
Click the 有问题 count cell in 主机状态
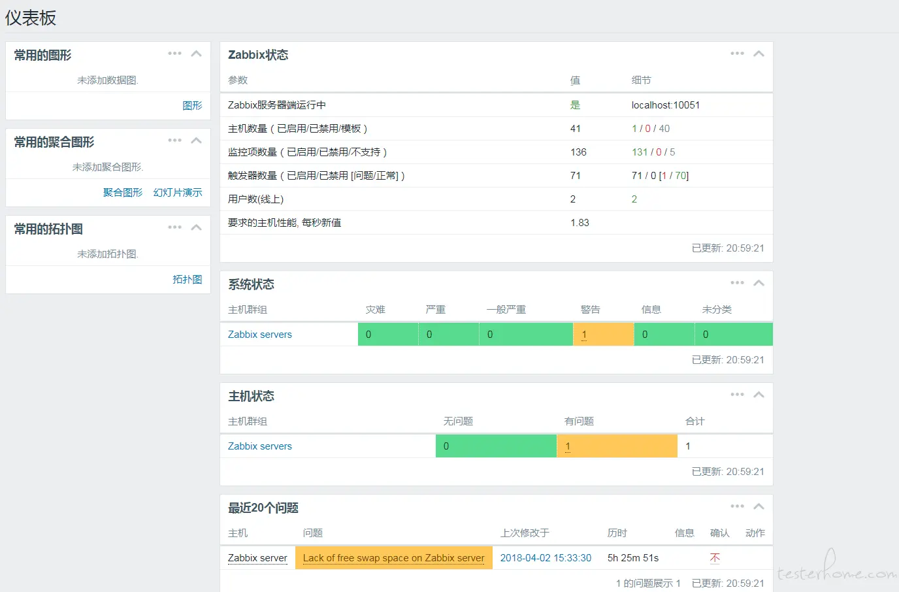coord(617,446)
